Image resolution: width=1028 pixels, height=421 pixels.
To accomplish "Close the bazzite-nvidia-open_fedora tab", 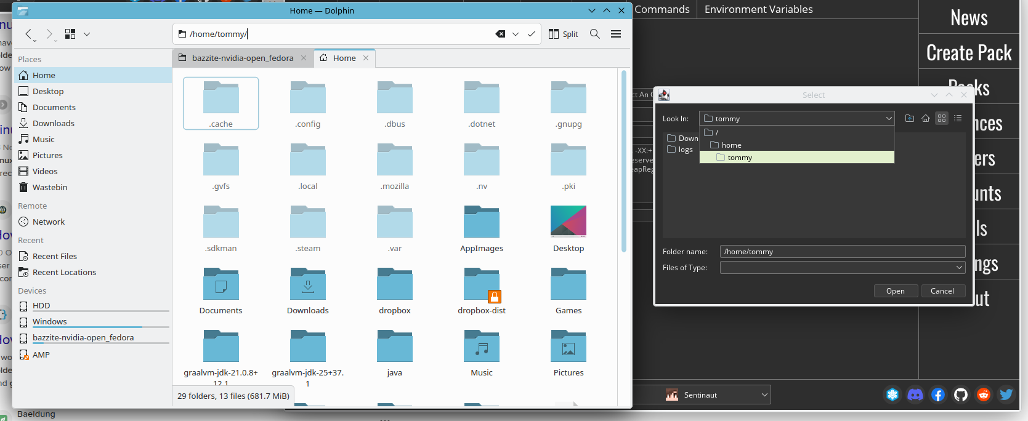I will pyautogui.click(x=304, y=58).
